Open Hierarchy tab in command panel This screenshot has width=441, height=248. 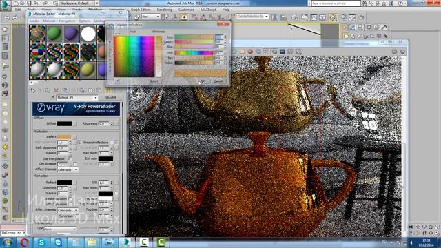click(x=360, y=28)
